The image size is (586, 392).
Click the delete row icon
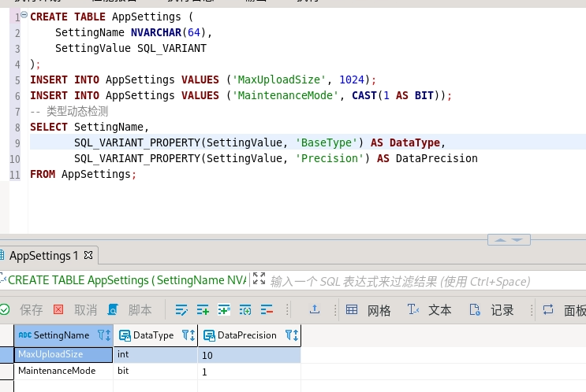coord(266,310)
